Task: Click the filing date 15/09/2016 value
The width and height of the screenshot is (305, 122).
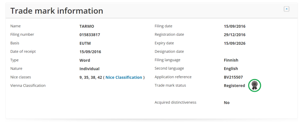Action: [x=235, y=26]
